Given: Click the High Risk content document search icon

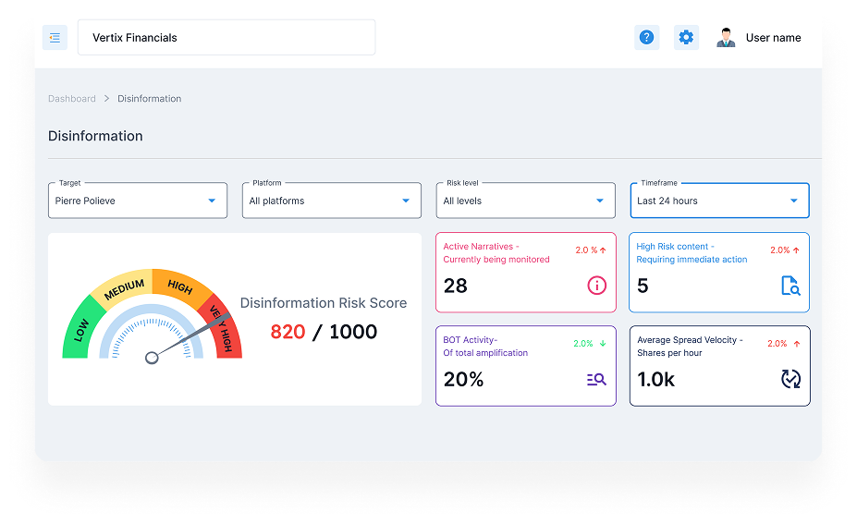Looking at the screenshot, I should pos(790,286).
